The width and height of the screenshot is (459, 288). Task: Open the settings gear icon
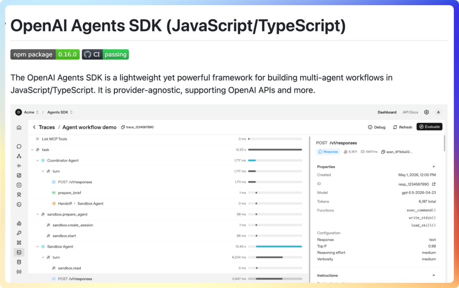pos(427,112)
